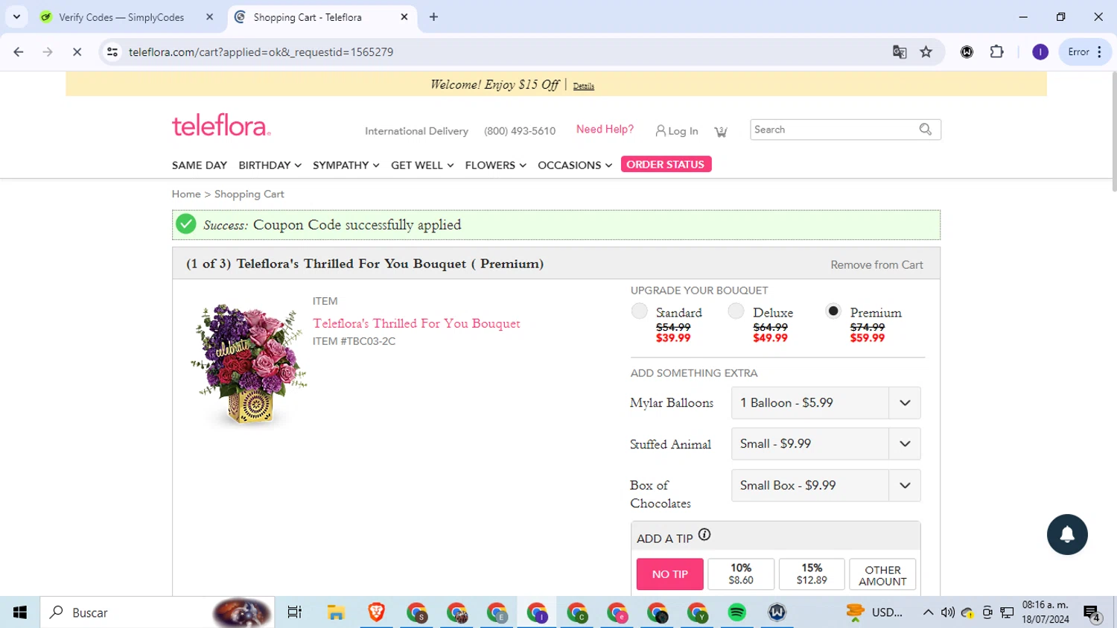Click the Log In link
1117x628 pixels.
[677, 131]
